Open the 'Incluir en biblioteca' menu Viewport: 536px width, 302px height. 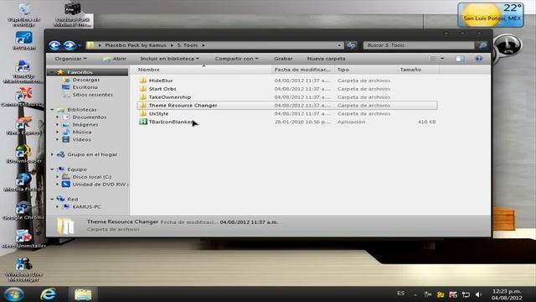click(x=169, y=59)
